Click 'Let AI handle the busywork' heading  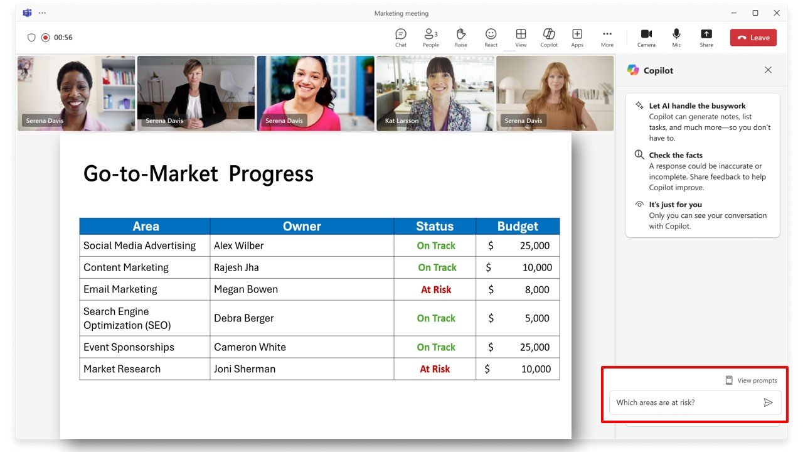click(x=697, y=106)
